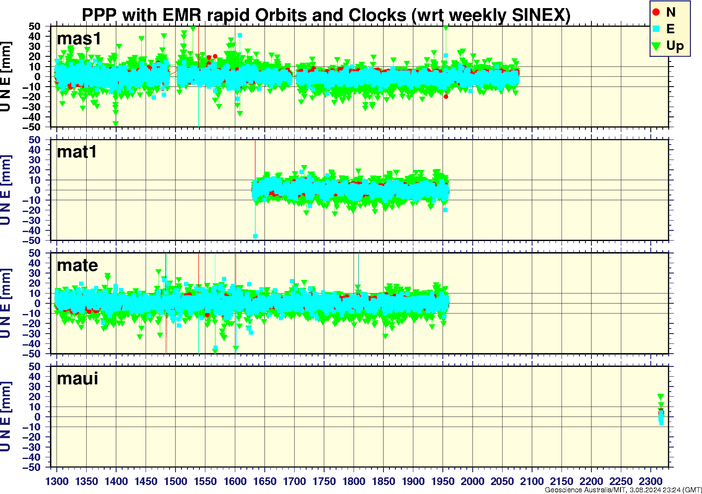The height and width of the screenshot is (494, 702).
Task: Click the x-axis tick label 1450
Action: coord(146,481)
